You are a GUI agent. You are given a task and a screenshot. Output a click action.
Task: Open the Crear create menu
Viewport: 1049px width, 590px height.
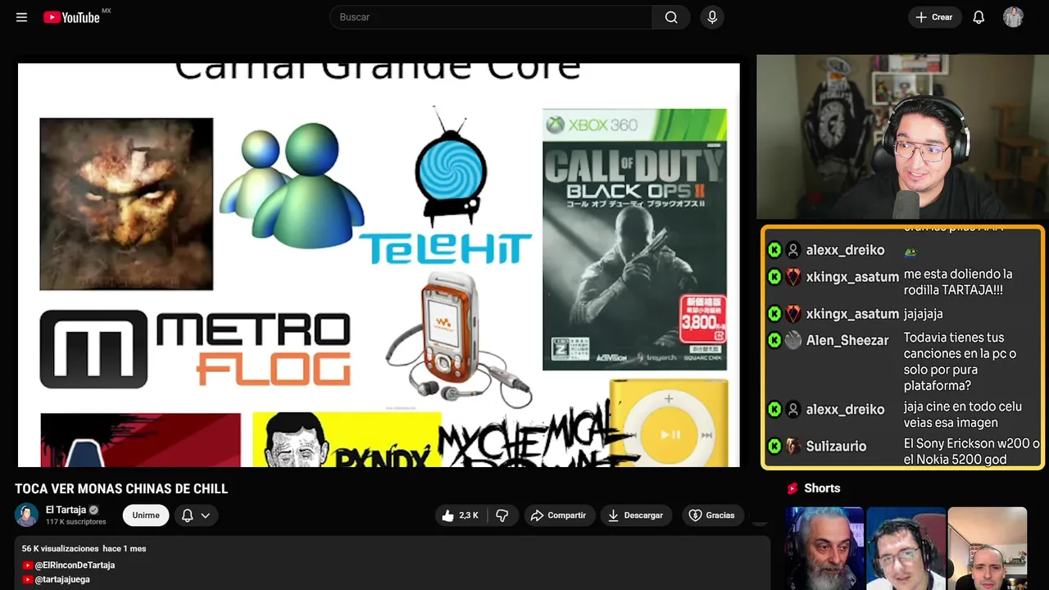934,17
